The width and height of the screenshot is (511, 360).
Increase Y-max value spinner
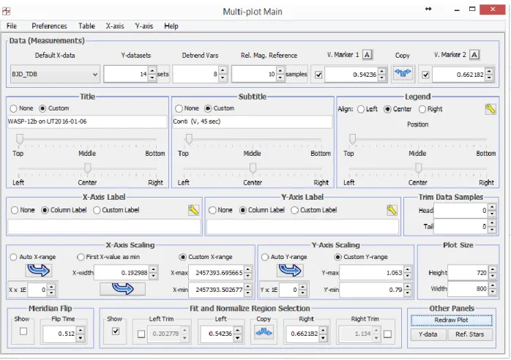click(x=407, y=269)
